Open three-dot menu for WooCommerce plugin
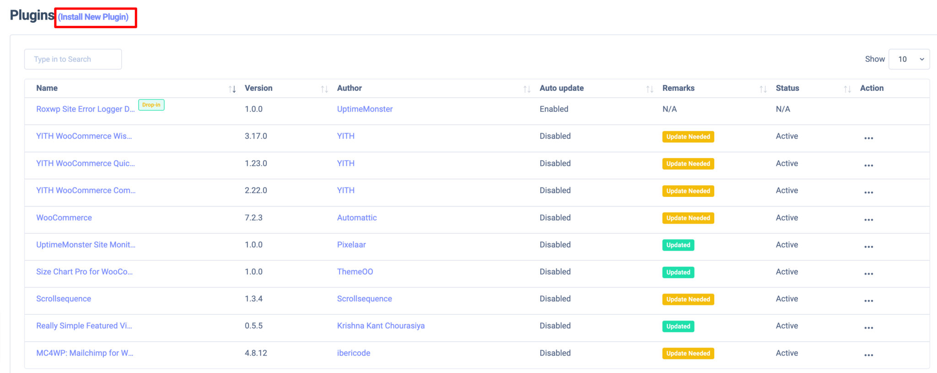Viewport: 937px width, 373px height. 868,220
